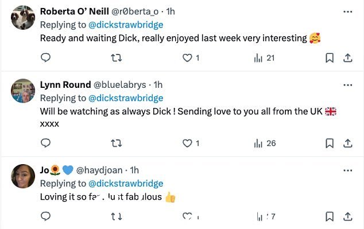Viewport: 364px width, 229px height.
Task: View analytics showing 21 views
Action: click(x=264, y=58)
